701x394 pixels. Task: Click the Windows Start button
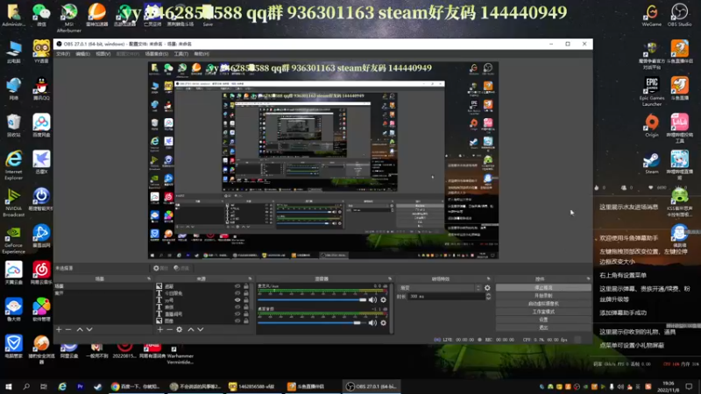coord(9,386)
